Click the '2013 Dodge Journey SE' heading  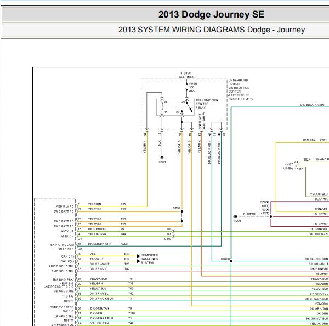[211, 14]
